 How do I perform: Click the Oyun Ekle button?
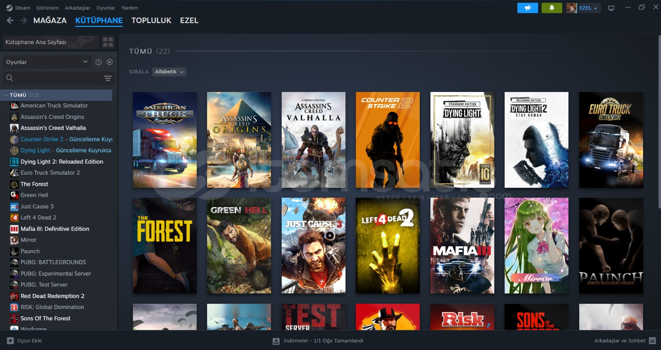pos(25,341)
